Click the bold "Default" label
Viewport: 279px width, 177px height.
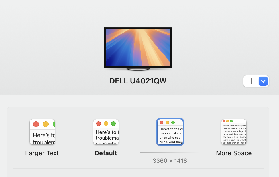coord(106,153)
